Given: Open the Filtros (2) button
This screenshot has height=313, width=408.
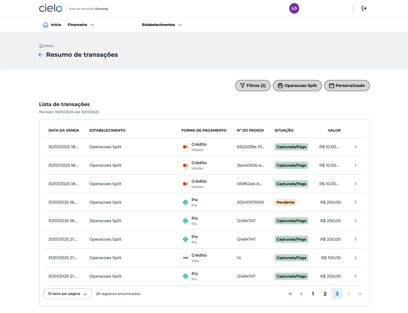Looking at the screenshot, I should coord(253,86).
